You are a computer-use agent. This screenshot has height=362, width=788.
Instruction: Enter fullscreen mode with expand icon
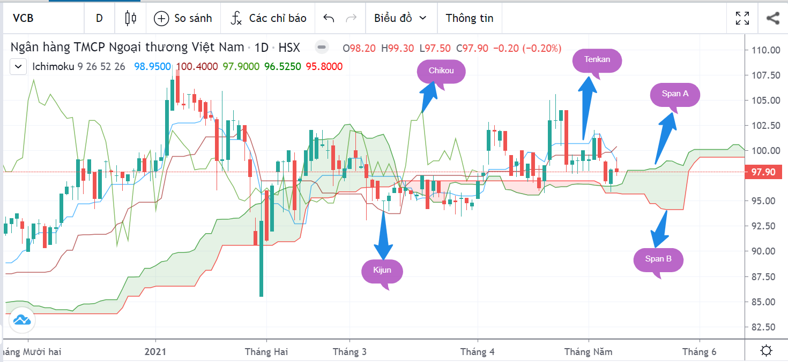pyautogui.click(x=742, y=18)
